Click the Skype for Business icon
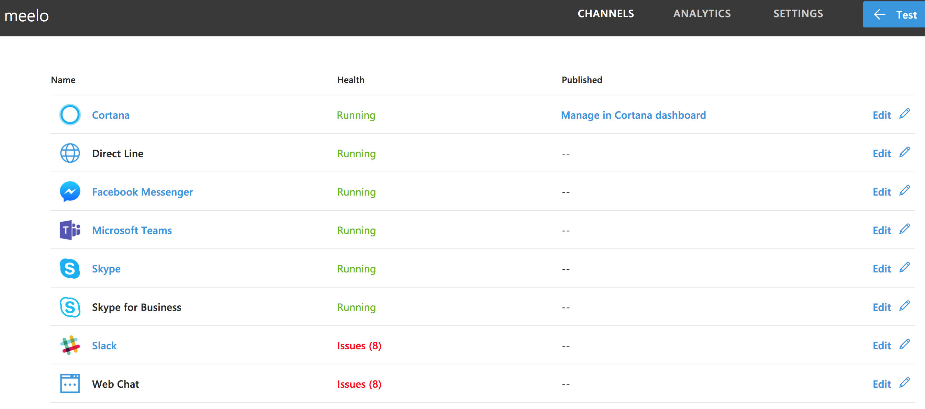This screenshot has width=925, height=409. (x=70, y=307)
